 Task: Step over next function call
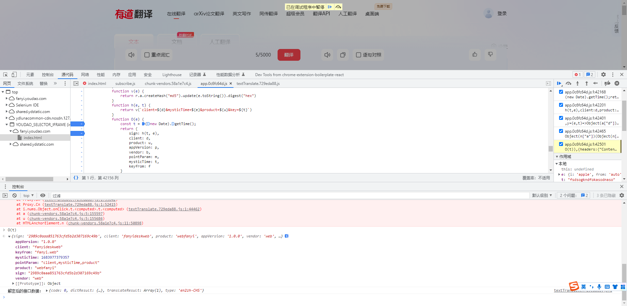[569, 83]
